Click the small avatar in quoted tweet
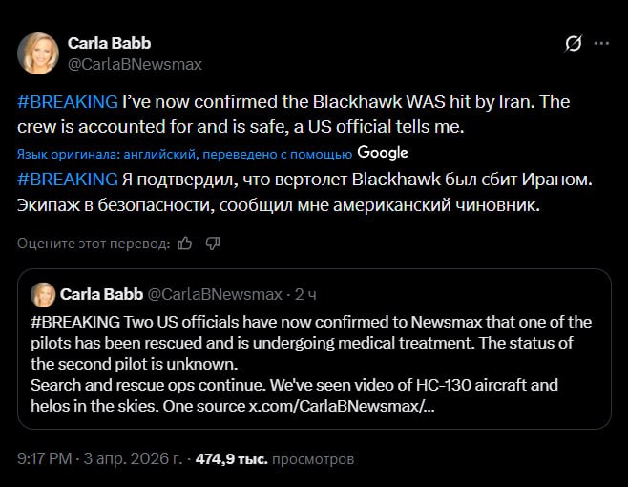Screen dimensions: 628x487 [x=42, y=294]
